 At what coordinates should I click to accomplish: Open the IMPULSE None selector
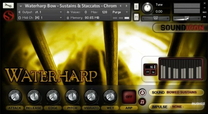177,107
